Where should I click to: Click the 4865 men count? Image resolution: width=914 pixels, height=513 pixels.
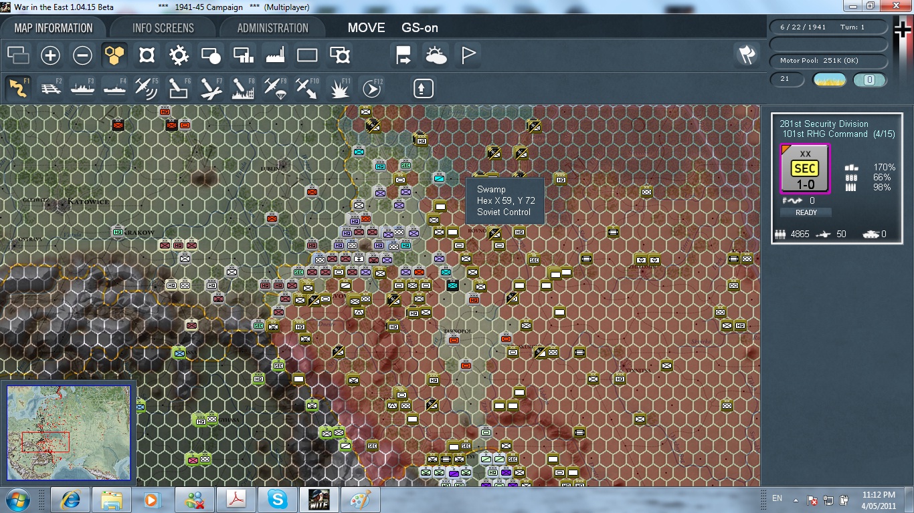(800, 234)
